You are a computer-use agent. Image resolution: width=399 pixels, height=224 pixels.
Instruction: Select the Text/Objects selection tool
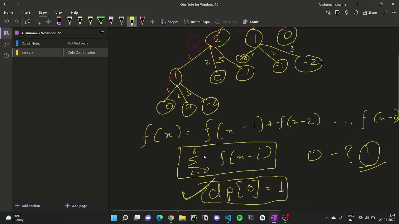[x=27, y=22]
